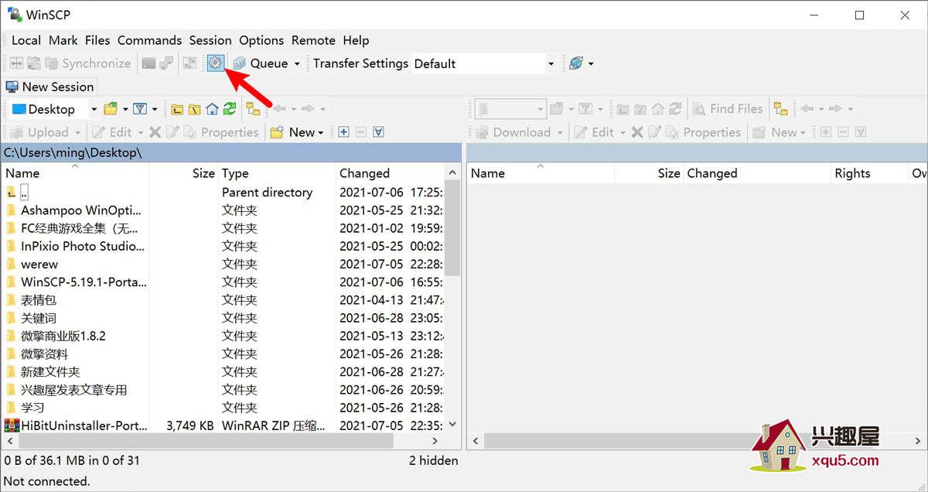Expand the Upload dropdown arrow
The height and width of the screenshot is (492, 928).
click(77, 133)
